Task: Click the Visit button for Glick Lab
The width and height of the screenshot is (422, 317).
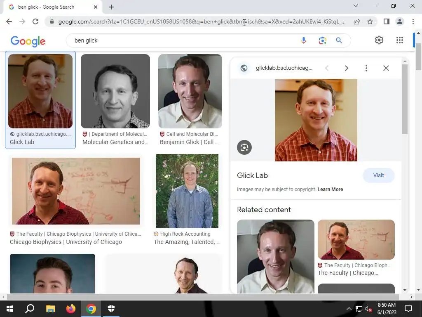Action: click(378, 175)
